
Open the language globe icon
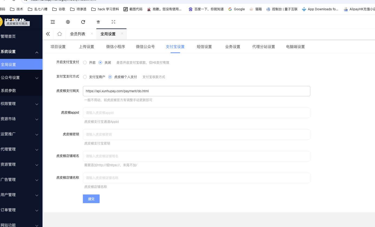click(68, 22)
